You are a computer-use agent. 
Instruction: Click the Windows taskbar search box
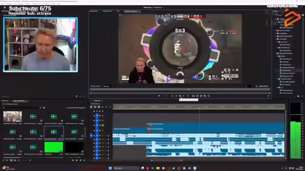point(126,168)
